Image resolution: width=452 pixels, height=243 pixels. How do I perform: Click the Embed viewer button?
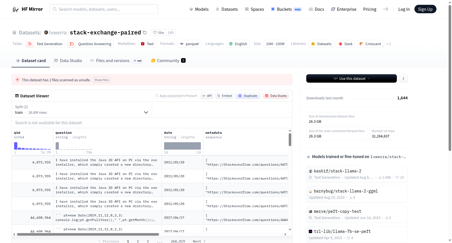click(224, 96)
